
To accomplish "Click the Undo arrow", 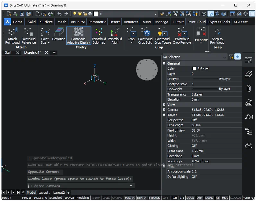I will [59, 14].
